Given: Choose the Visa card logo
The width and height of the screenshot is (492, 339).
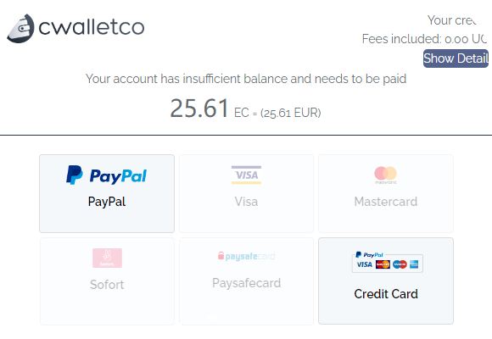Looking at the screenshot, I should [x=246, y=175].
